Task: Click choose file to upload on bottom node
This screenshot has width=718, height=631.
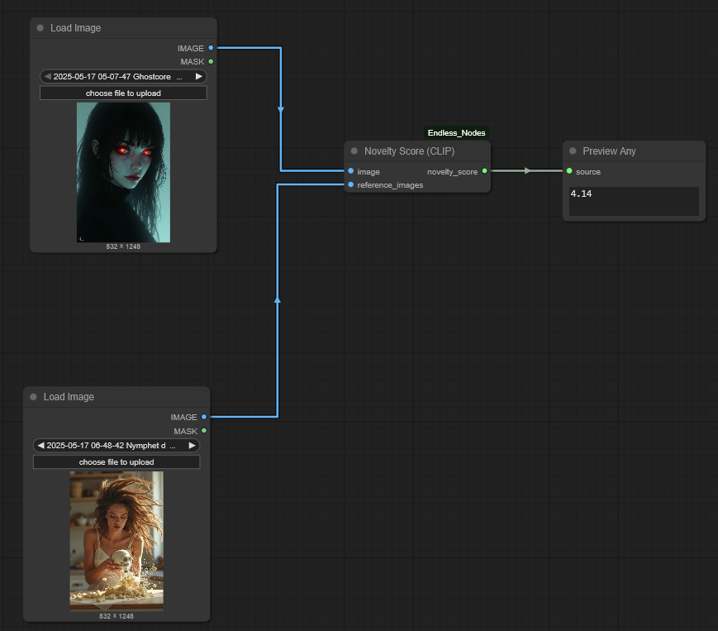Action: point(116,461)
